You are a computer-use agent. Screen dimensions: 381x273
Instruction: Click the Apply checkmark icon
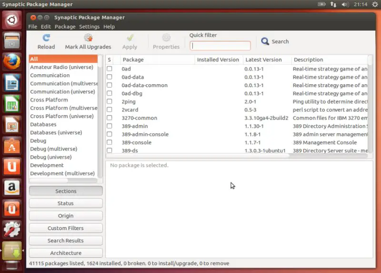(130, 38)
